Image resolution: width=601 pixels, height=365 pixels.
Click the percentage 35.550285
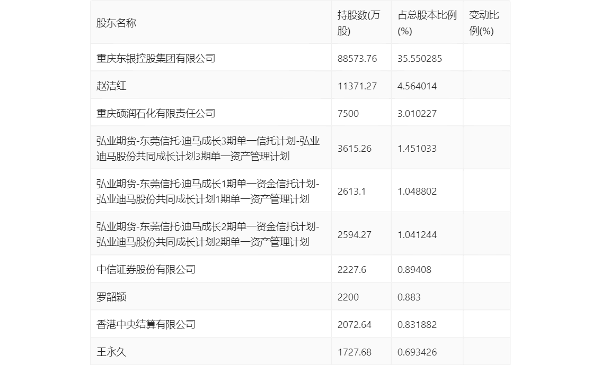pos(420,59)
